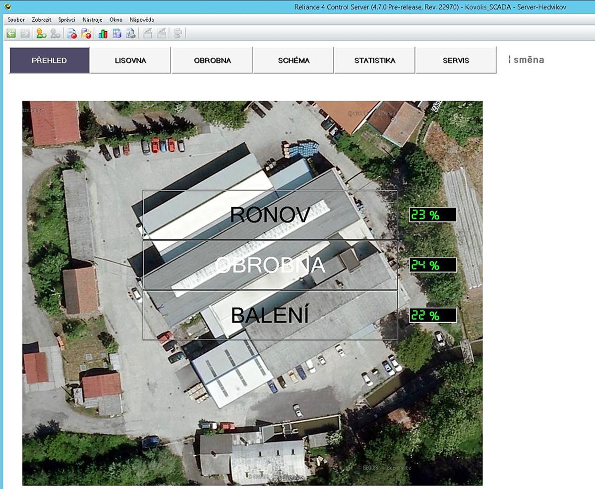Click the print preview document icon
595x489 pixels.
click(131, 33)
